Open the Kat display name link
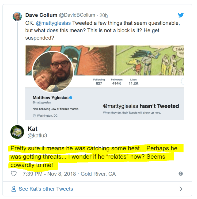197x199 pixels. tap(32, 129)
